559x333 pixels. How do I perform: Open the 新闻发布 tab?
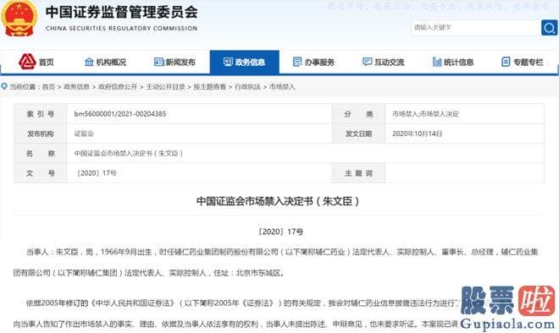click(174, 63)
